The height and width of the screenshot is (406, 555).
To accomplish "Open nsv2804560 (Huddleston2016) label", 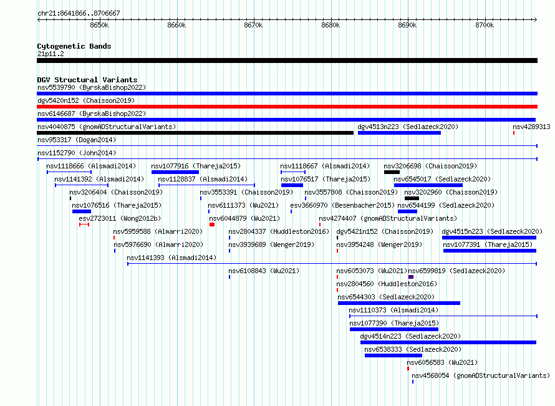I will click(x=387, y=284).
